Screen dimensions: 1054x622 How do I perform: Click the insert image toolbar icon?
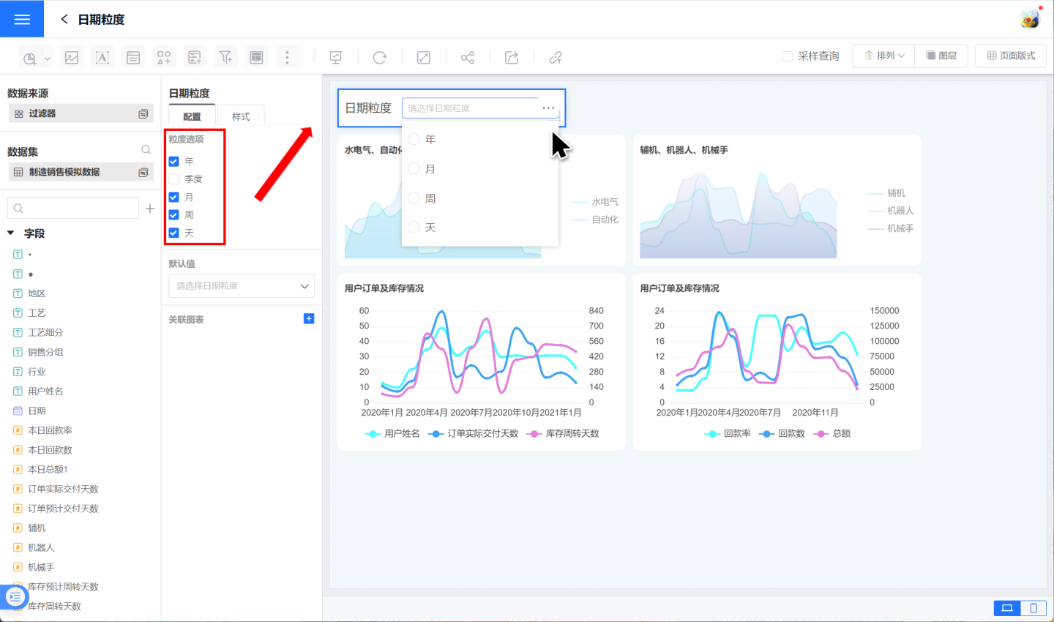pos(72,57)
